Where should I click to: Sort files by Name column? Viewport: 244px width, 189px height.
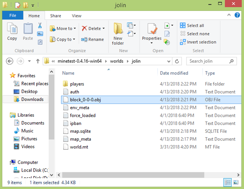coord(68,73)
